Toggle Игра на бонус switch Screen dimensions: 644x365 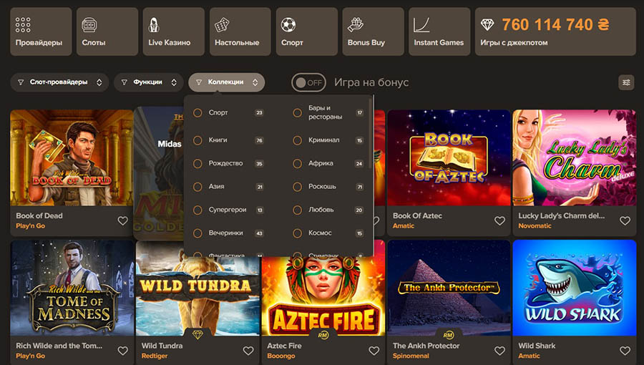(x=308, y=82)
